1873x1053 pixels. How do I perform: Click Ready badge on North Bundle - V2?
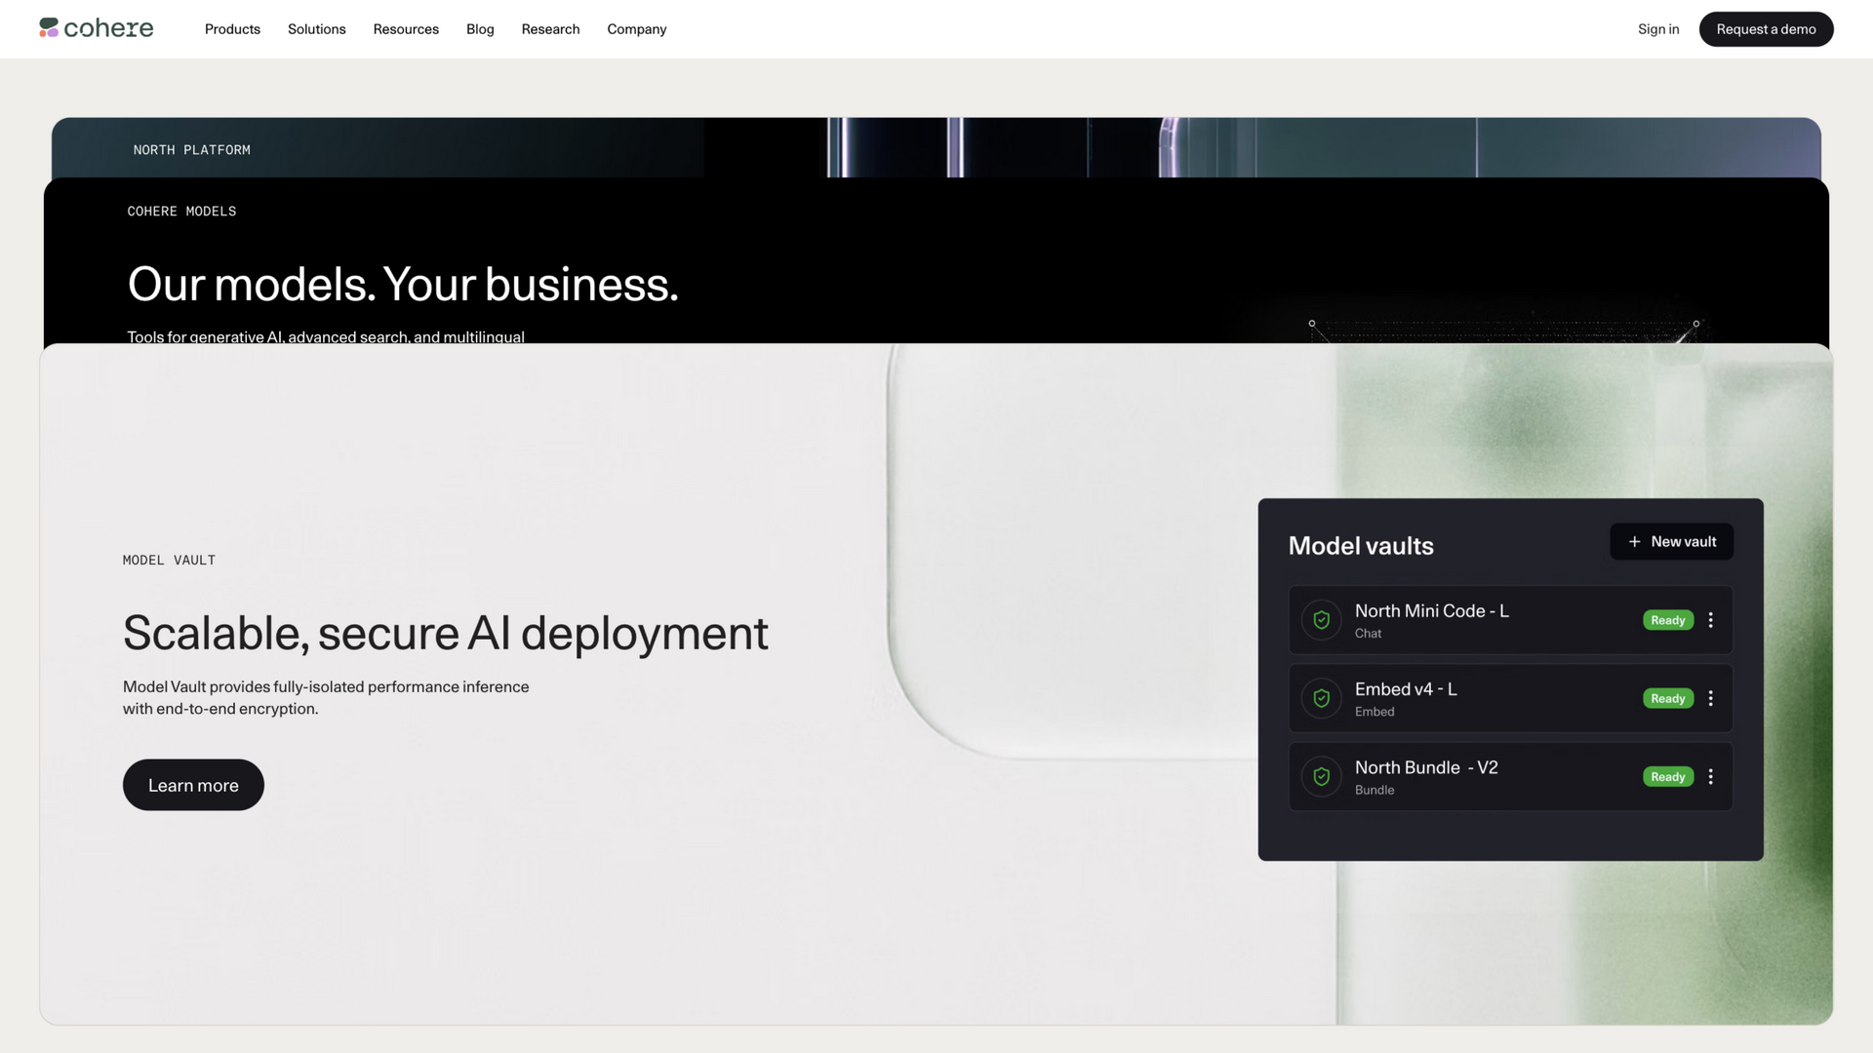(x=1668, y=777)
